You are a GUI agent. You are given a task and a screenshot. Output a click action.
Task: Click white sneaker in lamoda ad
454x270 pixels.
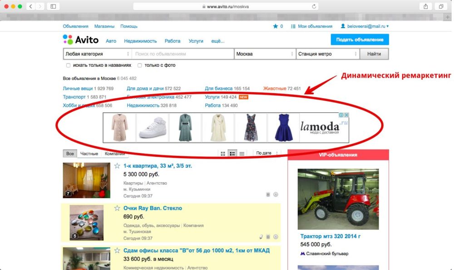click(152, 128)
